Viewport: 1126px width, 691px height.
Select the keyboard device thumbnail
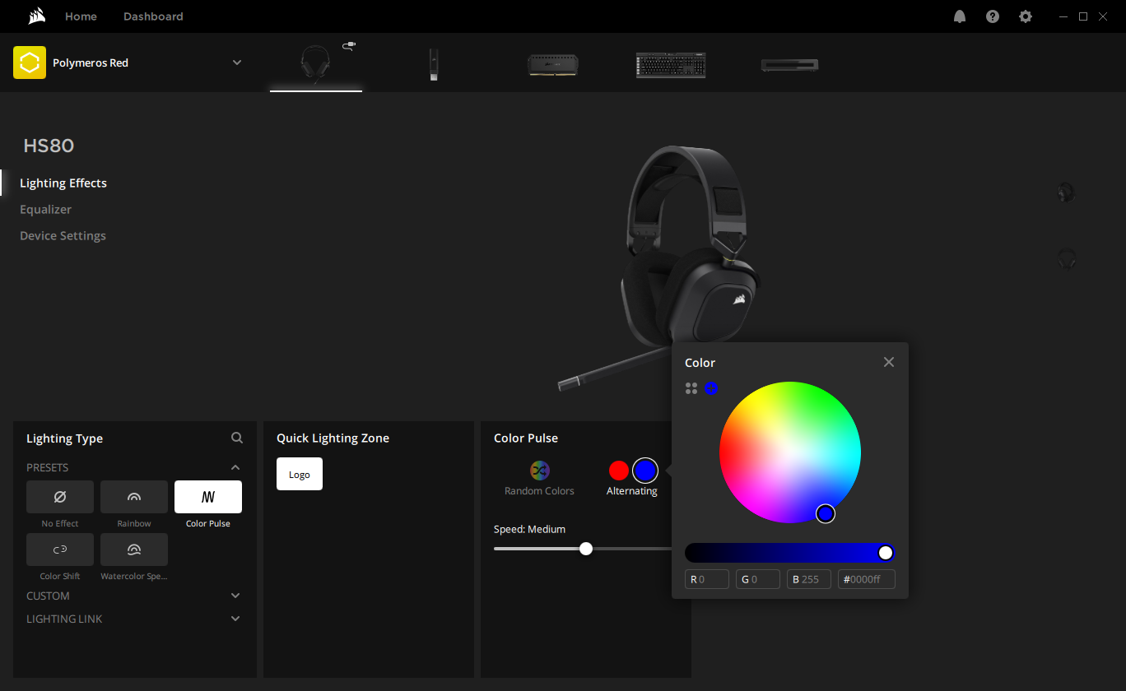click(671, 65)
